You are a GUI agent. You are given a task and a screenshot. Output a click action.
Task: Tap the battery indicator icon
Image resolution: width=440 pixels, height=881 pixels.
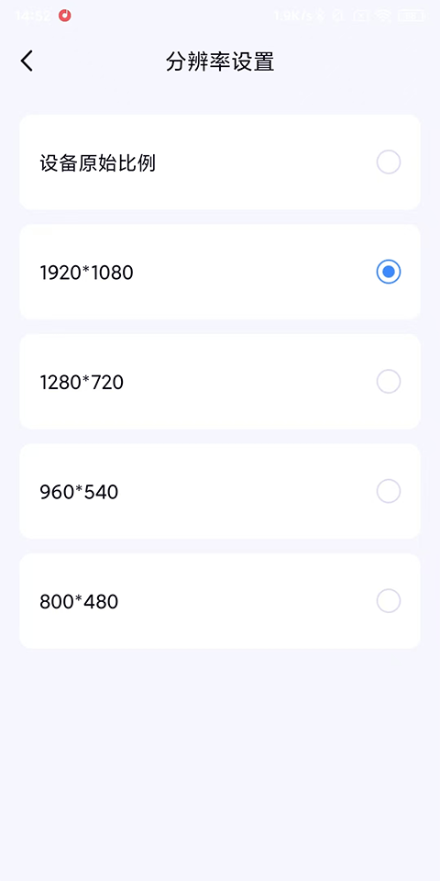coord(413,16)
